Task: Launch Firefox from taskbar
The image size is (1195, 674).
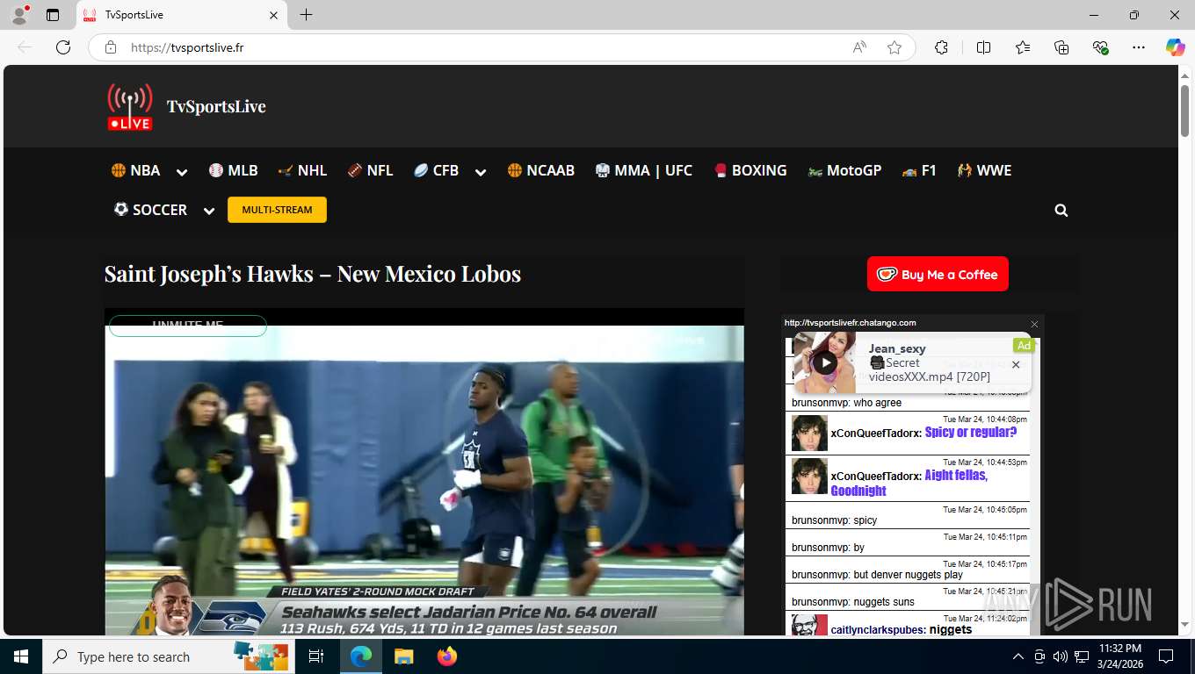Action: click(x=447, y=656)
